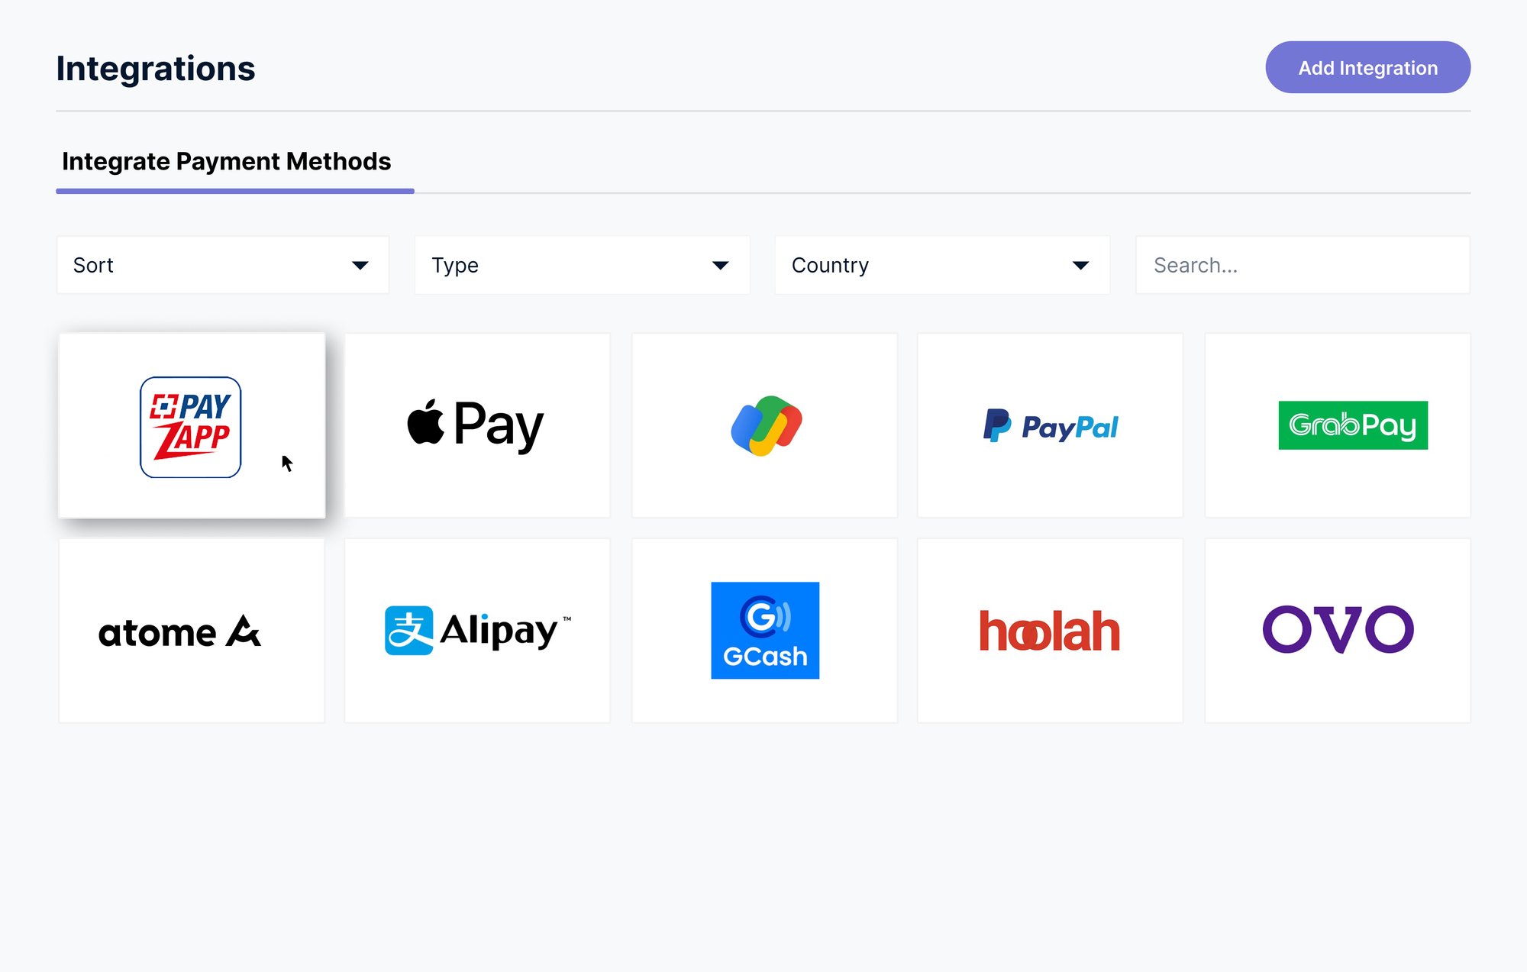Select the Apple Pay icon

pos(477,425)
